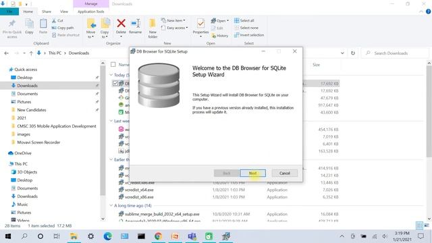This screenshot has height=243, width=432.
Task: Cancel the DB Browser for SQLite setup
Action: coord(284,173)
